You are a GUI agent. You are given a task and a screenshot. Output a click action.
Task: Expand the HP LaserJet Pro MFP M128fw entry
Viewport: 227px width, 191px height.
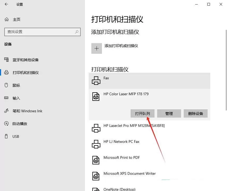[x=133, y=128]
